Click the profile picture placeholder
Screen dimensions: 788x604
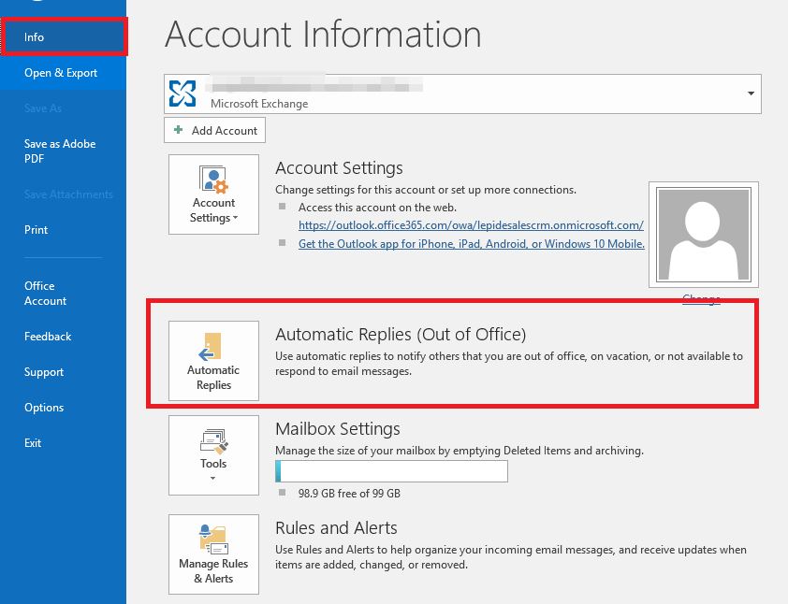pos(704,235)
